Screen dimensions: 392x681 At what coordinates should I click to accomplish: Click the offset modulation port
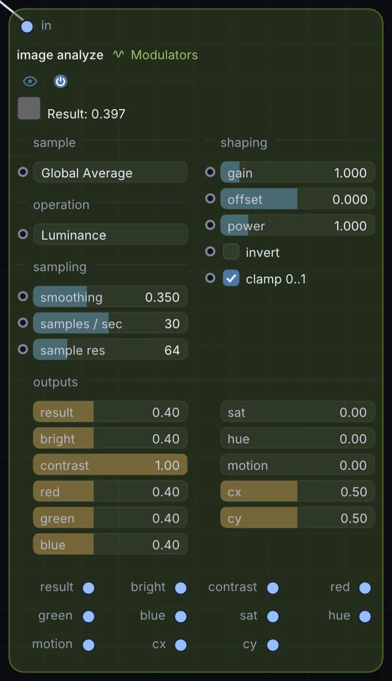210,199
